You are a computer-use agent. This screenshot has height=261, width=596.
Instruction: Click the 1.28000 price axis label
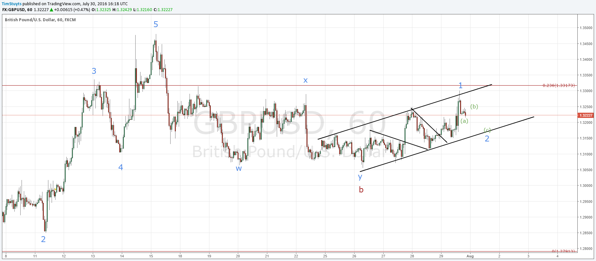coord(586,249)
